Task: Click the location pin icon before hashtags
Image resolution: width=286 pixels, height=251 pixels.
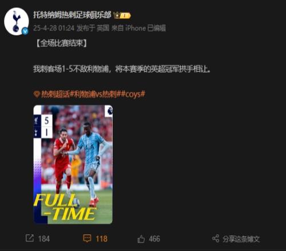Action: coord(37,94)
